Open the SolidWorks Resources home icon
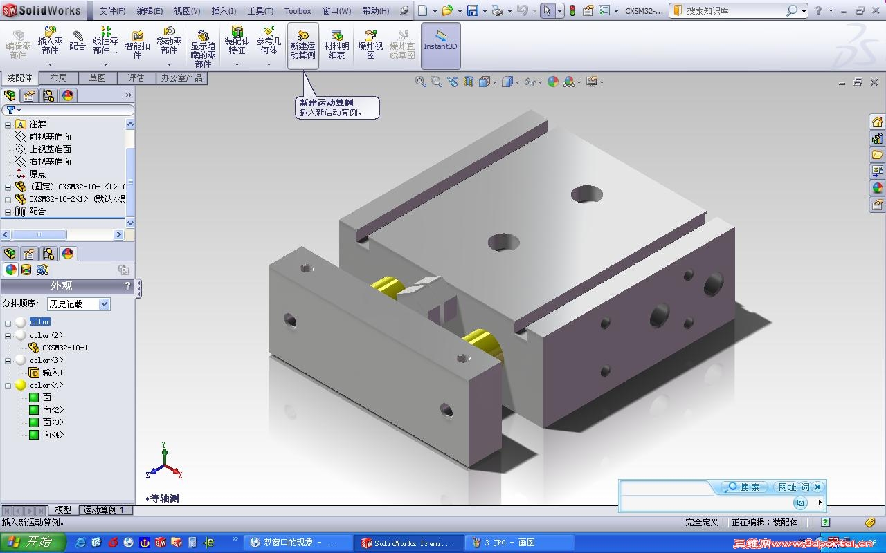Image resolution: width=886 pixels, height=553 pixels. (x=877, y=122)
